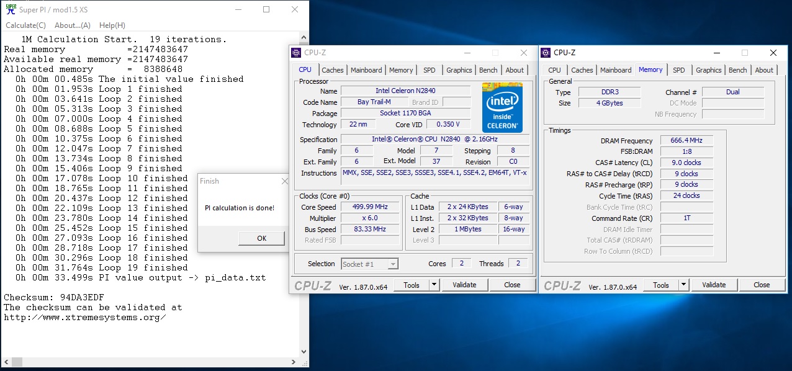The height and width of the screenshot is (371, 792).
Task: Open SPD tab in Memory CPU-Z window
Action: tap(679, 70)
